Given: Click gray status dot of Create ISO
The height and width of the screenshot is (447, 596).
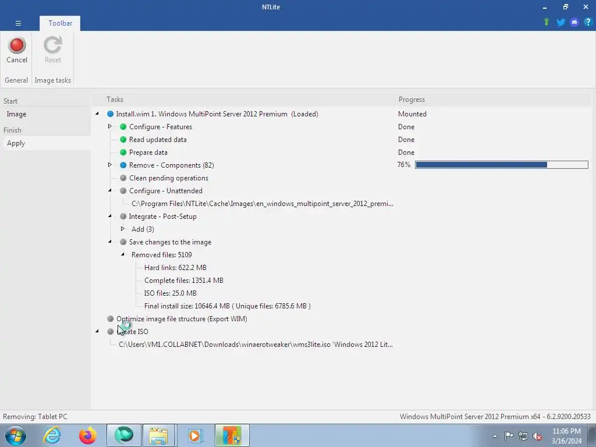Looking at the screenshot, I should pos(110,331).
